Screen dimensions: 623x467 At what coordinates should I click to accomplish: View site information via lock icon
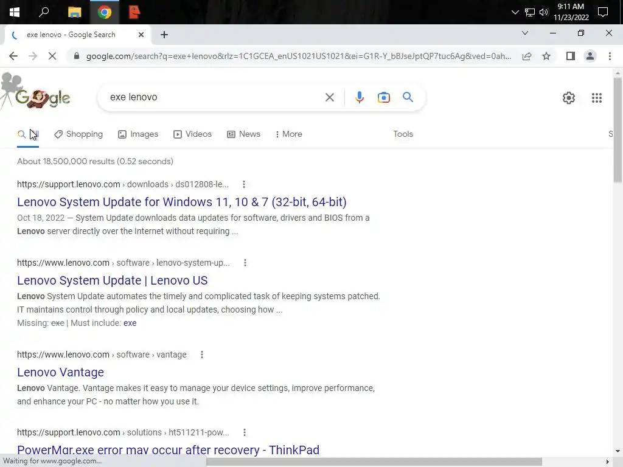[77, 56]
